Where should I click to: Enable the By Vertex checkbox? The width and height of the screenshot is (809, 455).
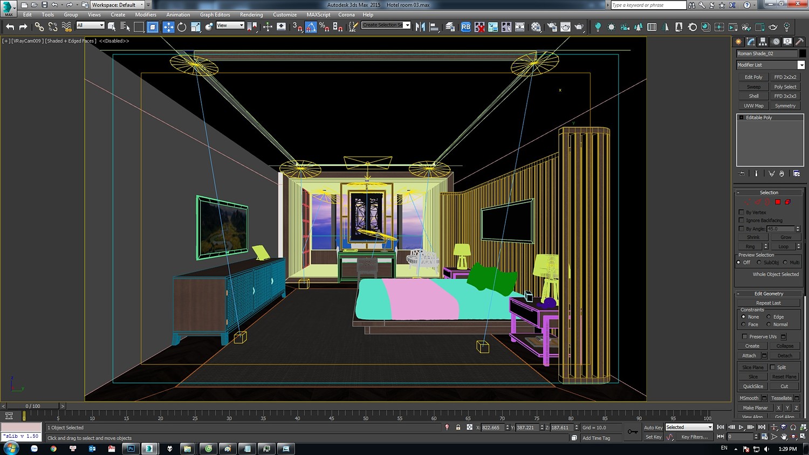tap(742, 212)
